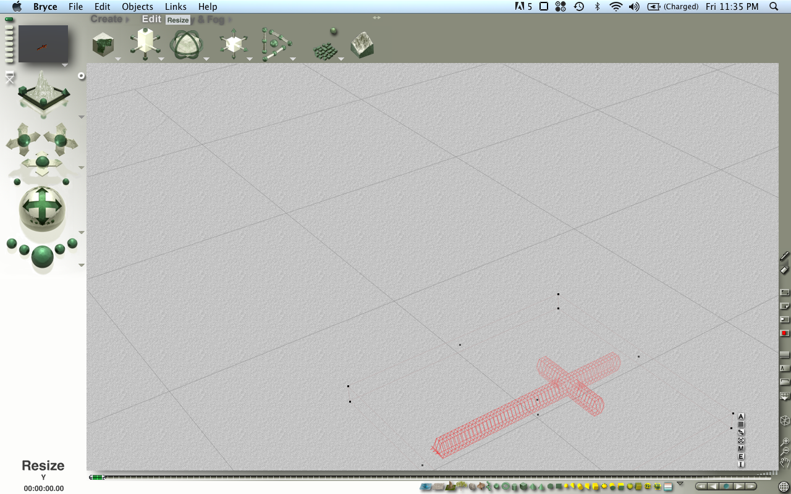Click the family color swatch beside object
Screen dimensions: 791x494
pos(741,424)
